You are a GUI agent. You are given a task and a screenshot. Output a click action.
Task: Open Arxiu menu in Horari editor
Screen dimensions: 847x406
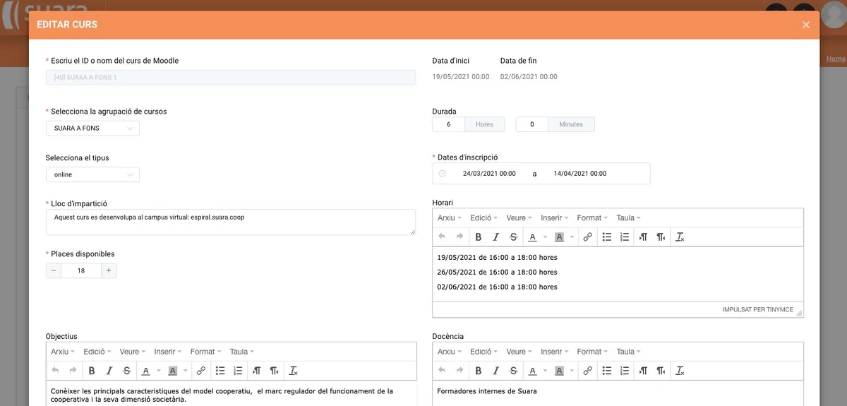[450, 218]
